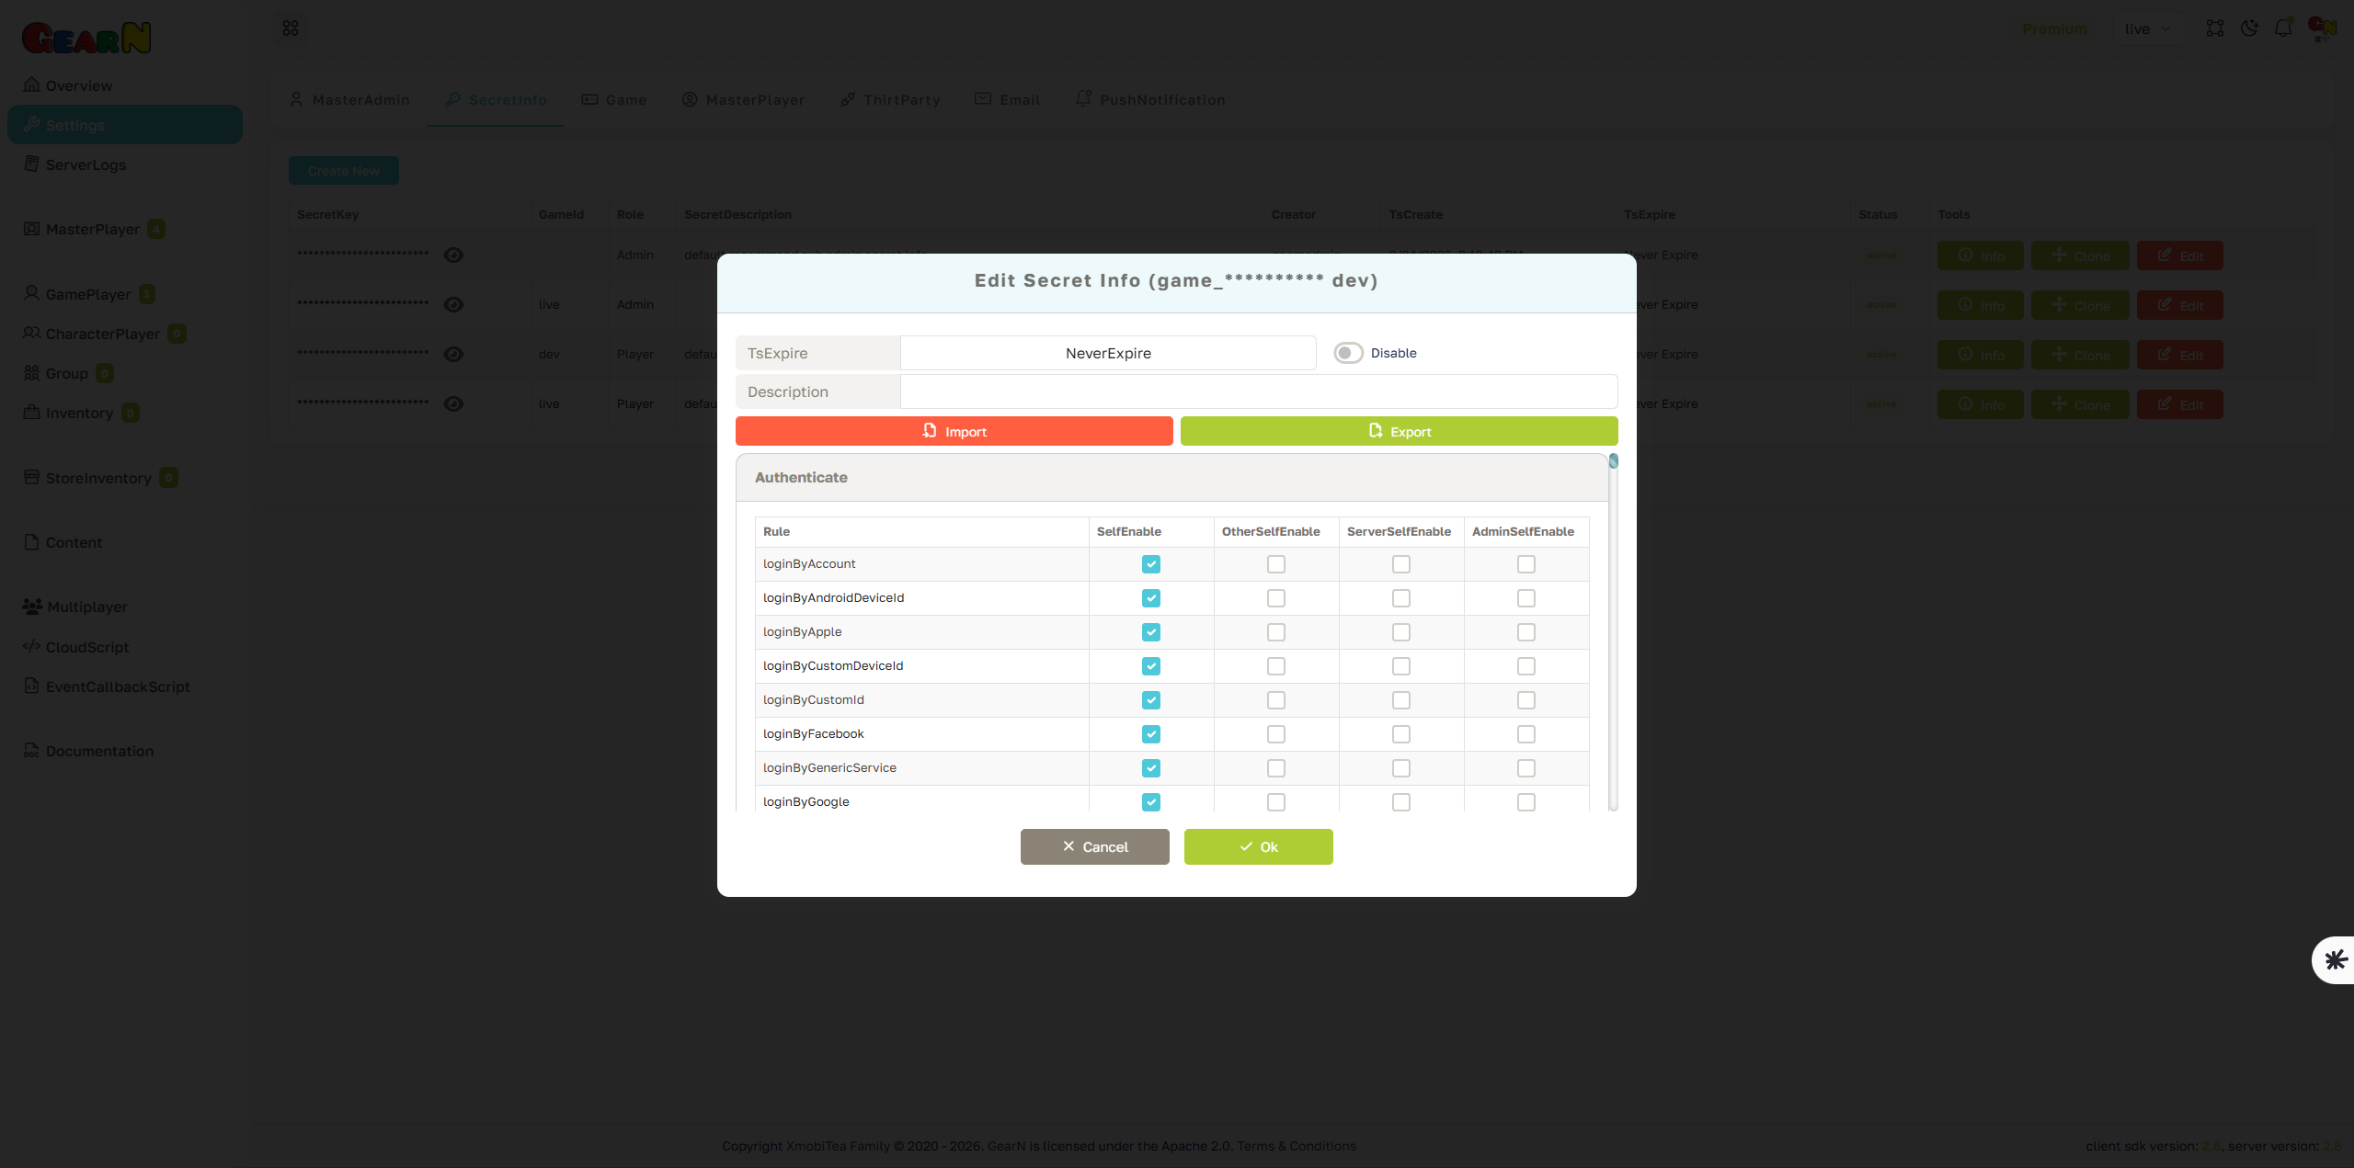Select ServerLogs in the sidebar
Image resolution: width=2354 pixels, height=1168 pixels.
click(x=86, y=164)
